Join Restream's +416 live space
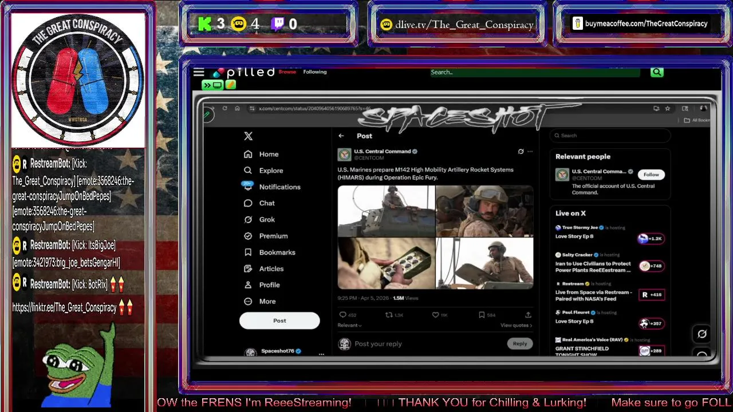733x412 pixels. click(651, 295)
